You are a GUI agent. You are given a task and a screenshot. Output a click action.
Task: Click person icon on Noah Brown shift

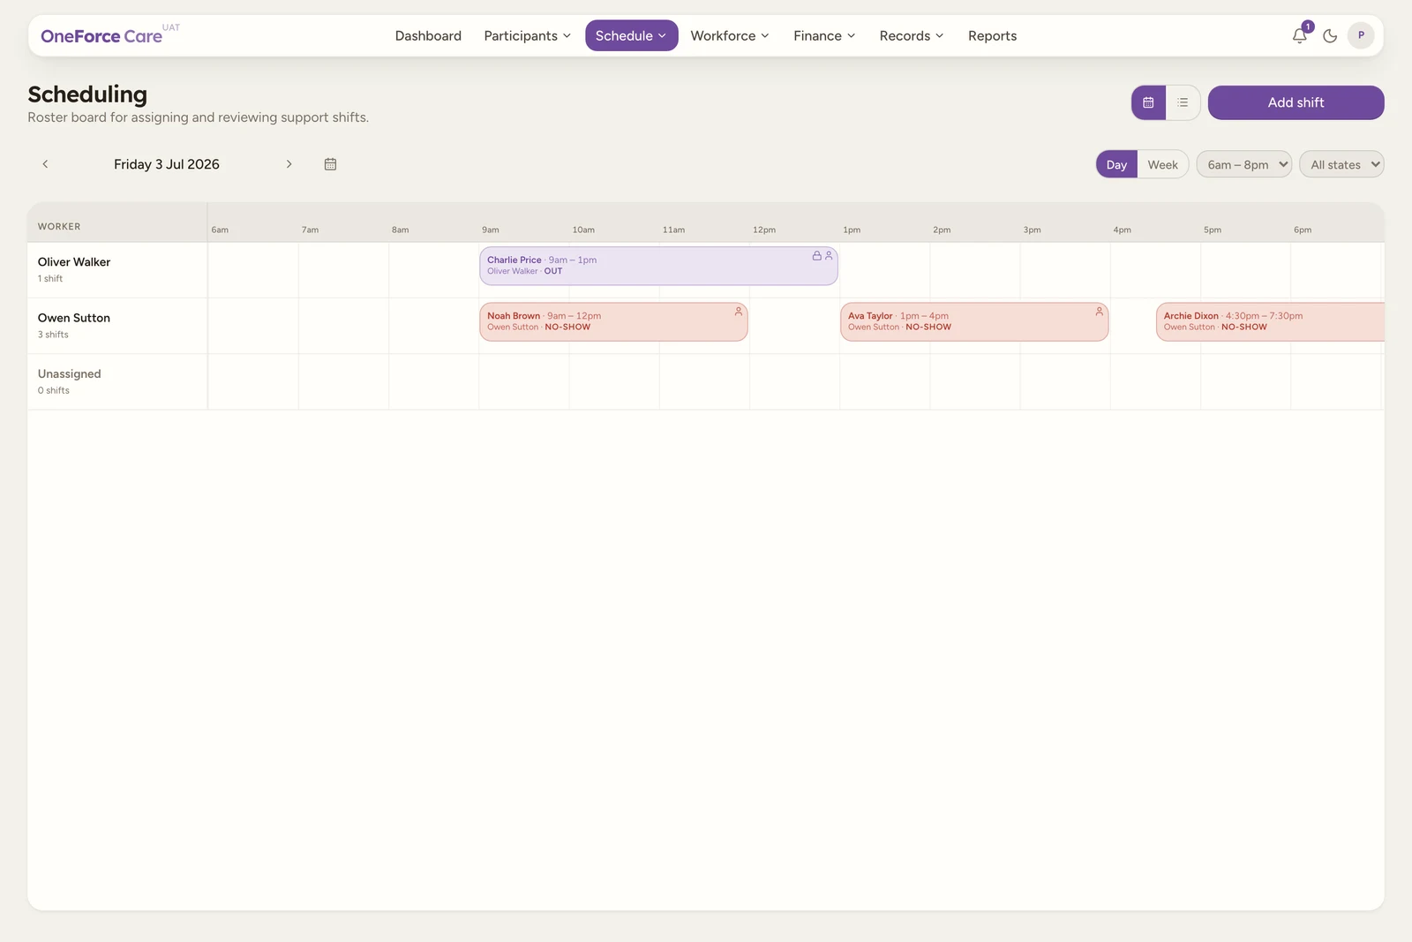tap(739, 312)
